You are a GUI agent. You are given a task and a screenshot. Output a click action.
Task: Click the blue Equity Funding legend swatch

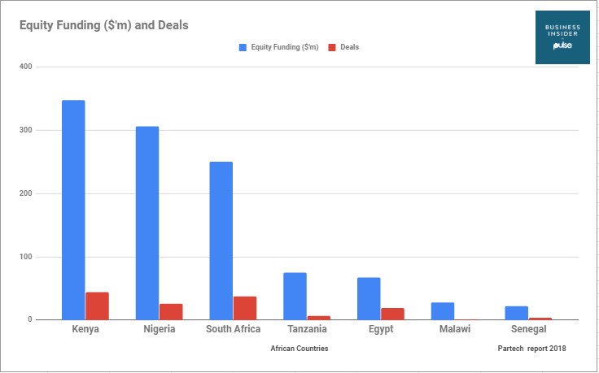(243, 47)
